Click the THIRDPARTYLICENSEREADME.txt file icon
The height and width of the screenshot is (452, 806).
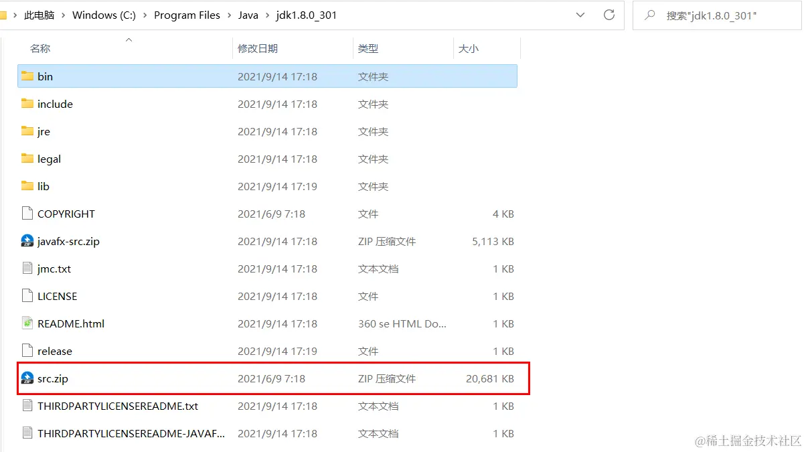coord(27,406)
